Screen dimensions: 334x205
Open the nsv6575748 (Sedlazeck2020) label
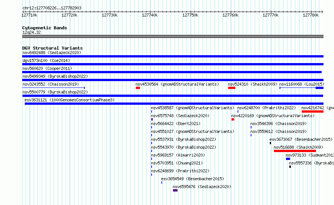click(180, 116)
